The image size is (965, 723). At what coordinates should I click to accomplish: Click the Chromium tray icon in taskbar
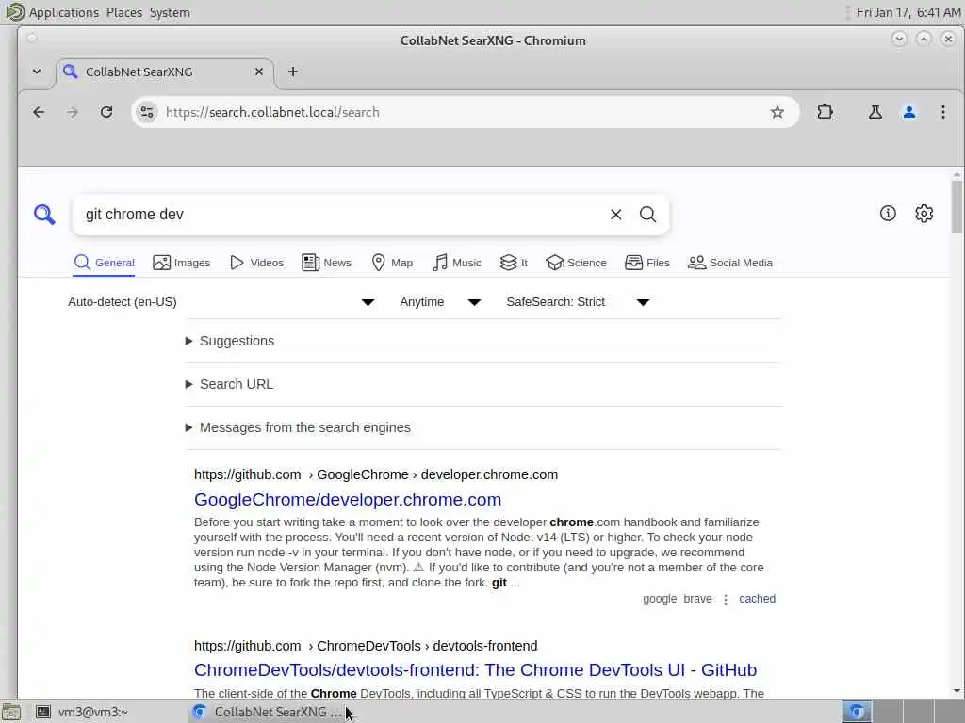pyautogui.click(x=856, y=712)
